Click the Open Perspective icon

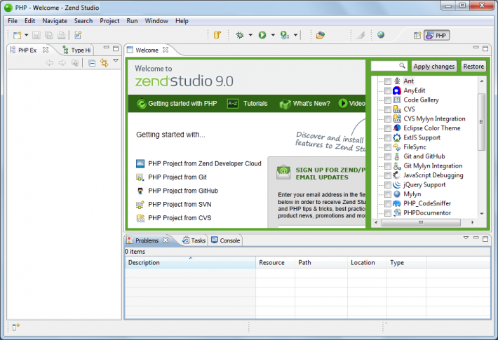(417, 35)
